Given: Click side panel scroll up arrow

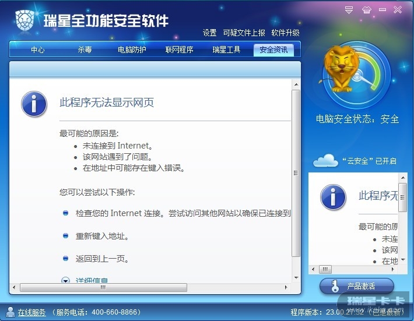Looking at the screenshot, I should click(x=403, y=178).
